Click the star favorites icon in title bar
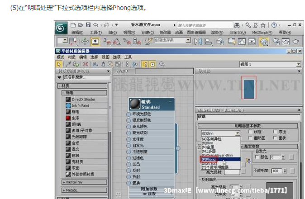 pos(263,25)
